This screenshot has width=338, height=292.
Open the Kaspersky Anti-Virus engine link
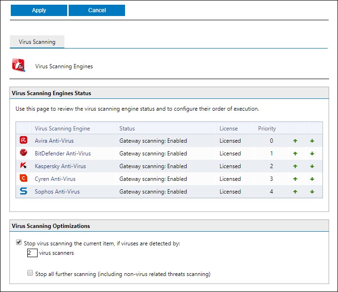tap(60, 166)
